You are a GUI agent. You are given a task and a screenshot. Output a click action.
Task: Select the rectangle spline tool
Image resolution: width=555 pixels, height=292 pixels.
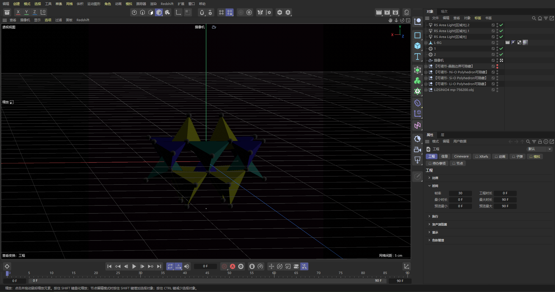(418, 35)
